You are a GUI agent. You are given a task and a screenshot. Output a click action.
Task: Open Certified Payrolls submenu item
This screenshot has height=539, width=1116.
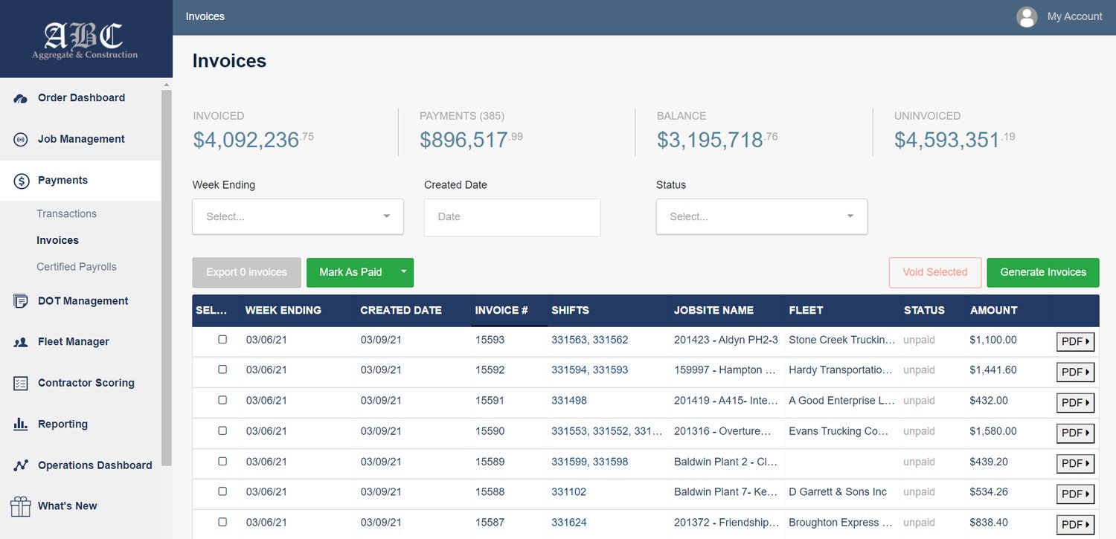pos(77,267)
